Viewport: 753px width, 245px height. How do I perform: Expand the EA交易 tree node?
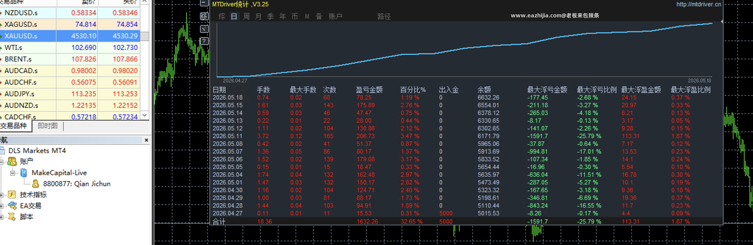(1, 206)
